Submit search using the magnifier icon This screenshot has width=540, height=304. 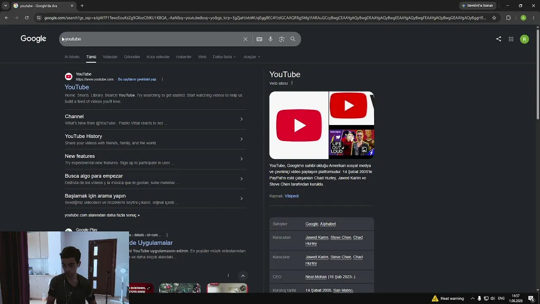point(293,39)
